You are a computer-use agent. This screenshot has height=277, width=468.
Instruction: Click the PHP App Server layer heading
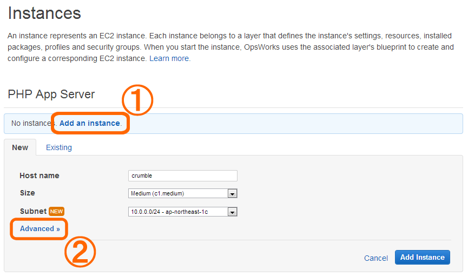pyautogui.click(x=51, y=94)
